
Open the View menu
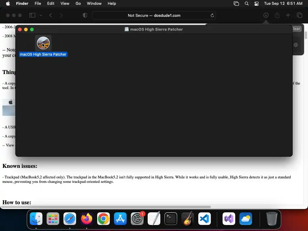point(65,4)
